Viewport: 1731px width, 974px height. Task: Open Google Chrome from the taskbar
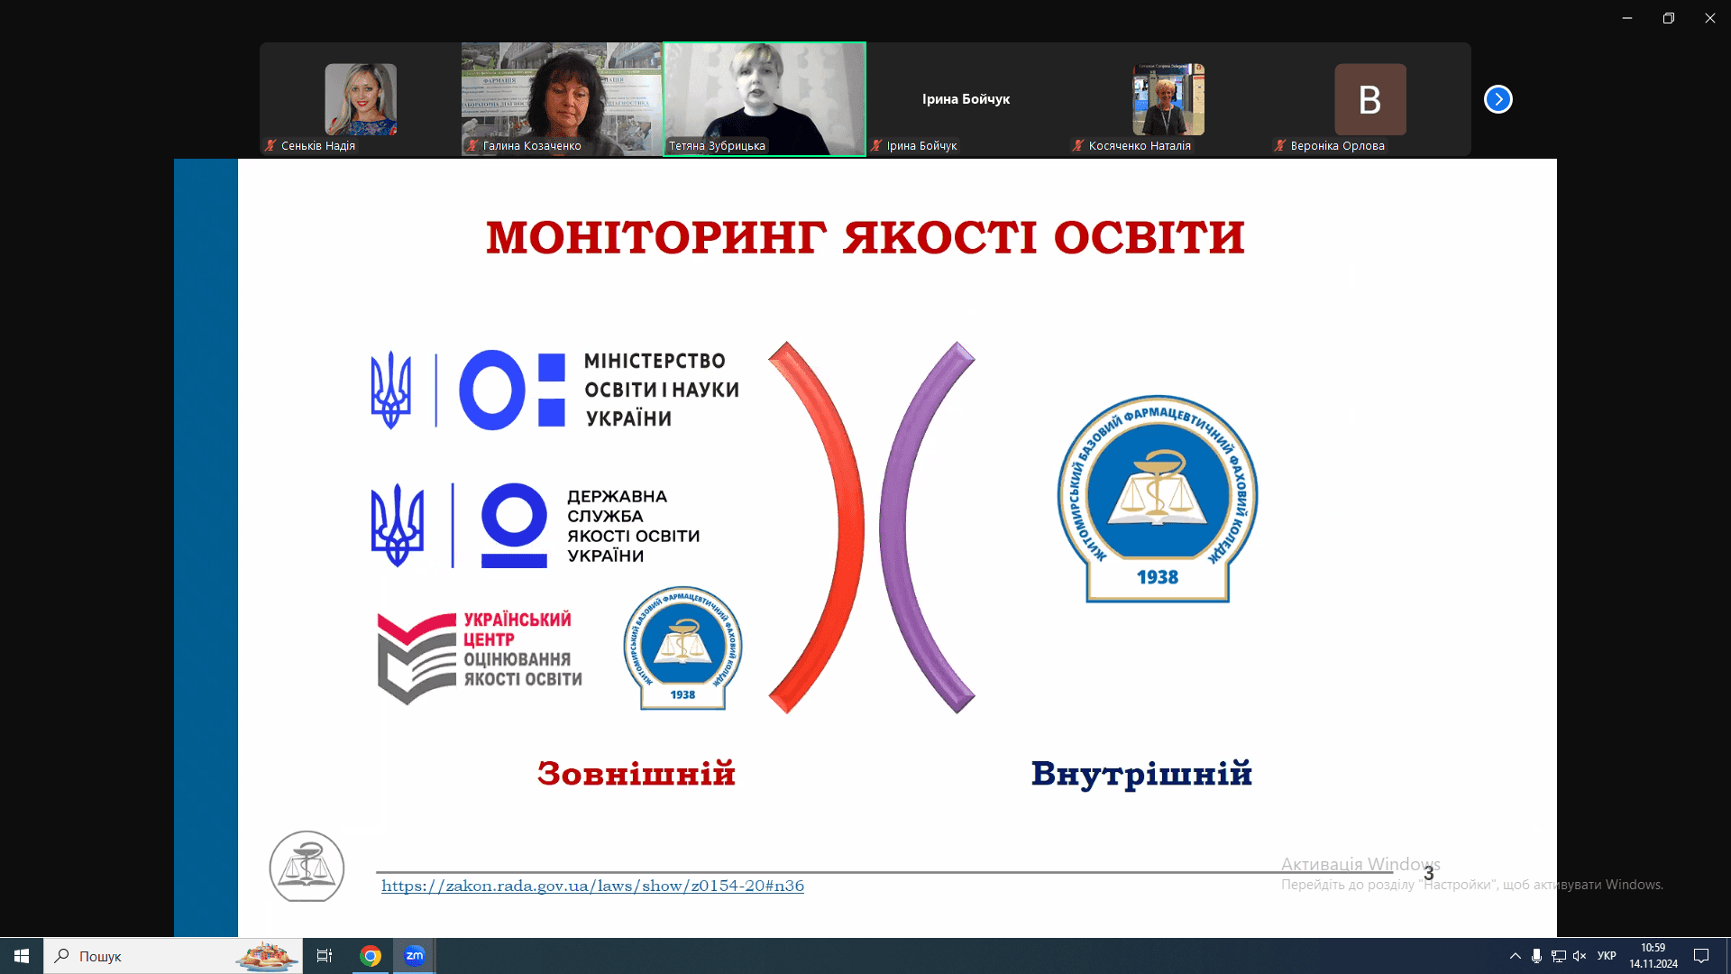(371, 956)
